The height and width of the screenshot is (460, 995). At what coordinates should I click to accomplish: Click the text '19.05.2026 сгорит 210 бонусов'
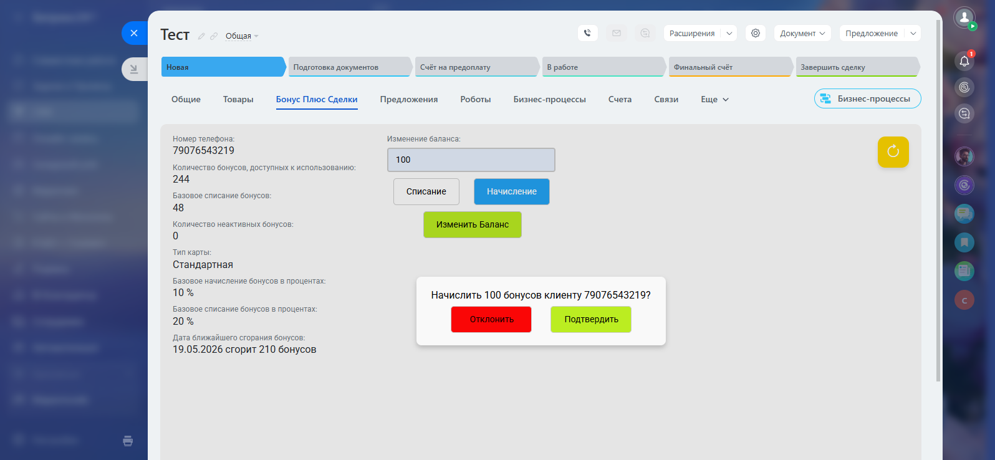click(244, 349)
